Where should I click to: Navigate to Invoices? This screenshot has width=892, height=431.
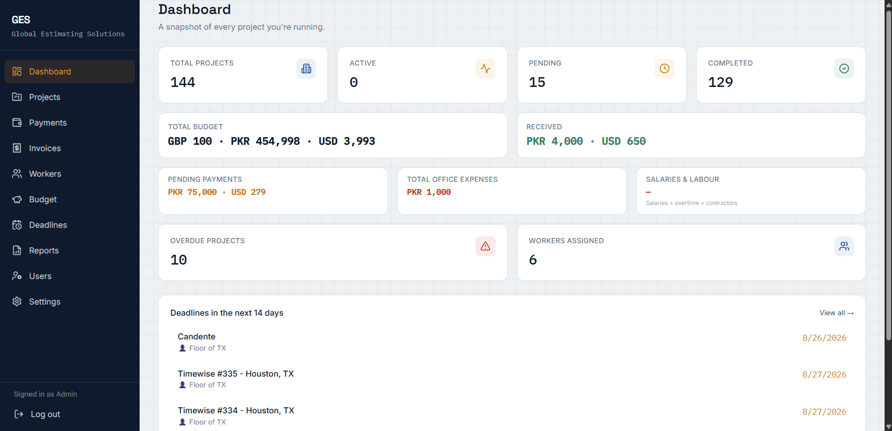(x=70, y=148)
